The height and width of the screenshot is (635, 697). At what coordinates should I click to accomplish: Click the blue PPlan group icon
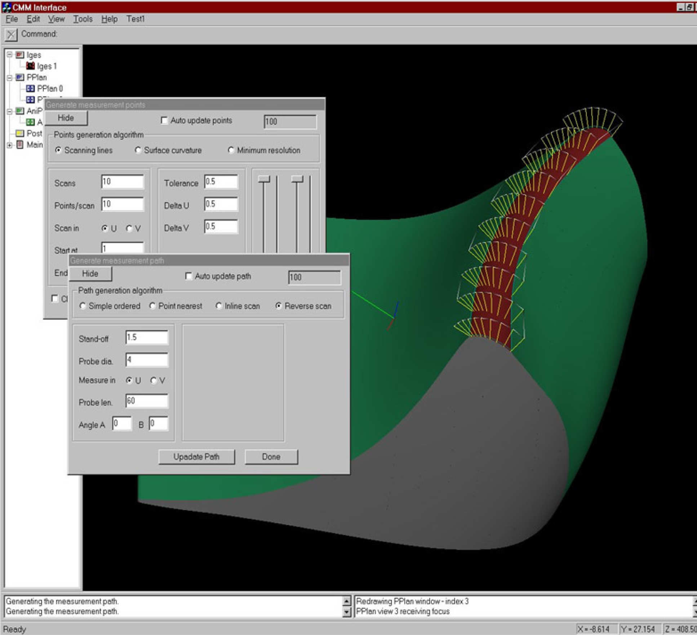tap(20, 77)
